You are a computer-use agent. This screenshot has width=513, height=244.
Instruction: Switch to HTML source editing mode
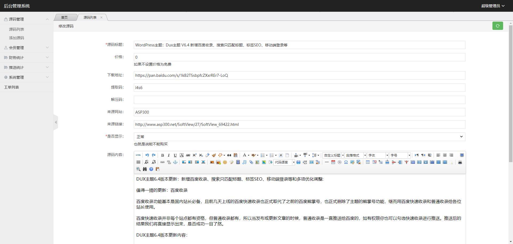138,155
